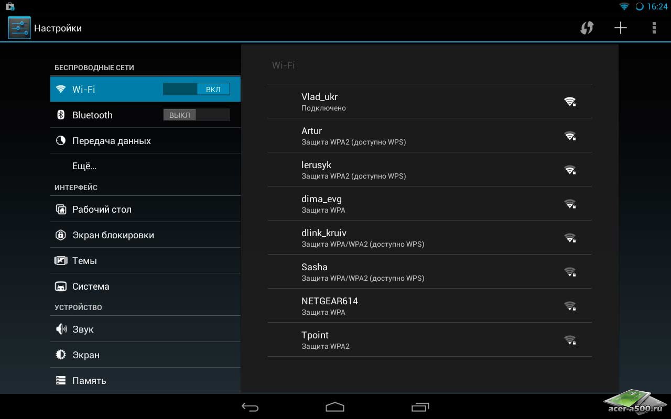The image size is (671, 419).
Task: Tap Tpoint signal strength icon
Action: 570,340
